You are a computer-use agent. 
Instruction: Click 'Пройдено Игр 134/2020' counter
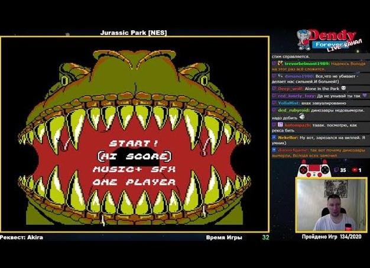(x=332, y=237)
